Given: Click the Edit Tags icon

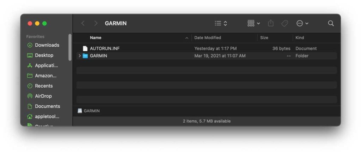Looking at the screenshot, I should pos(284,23).
